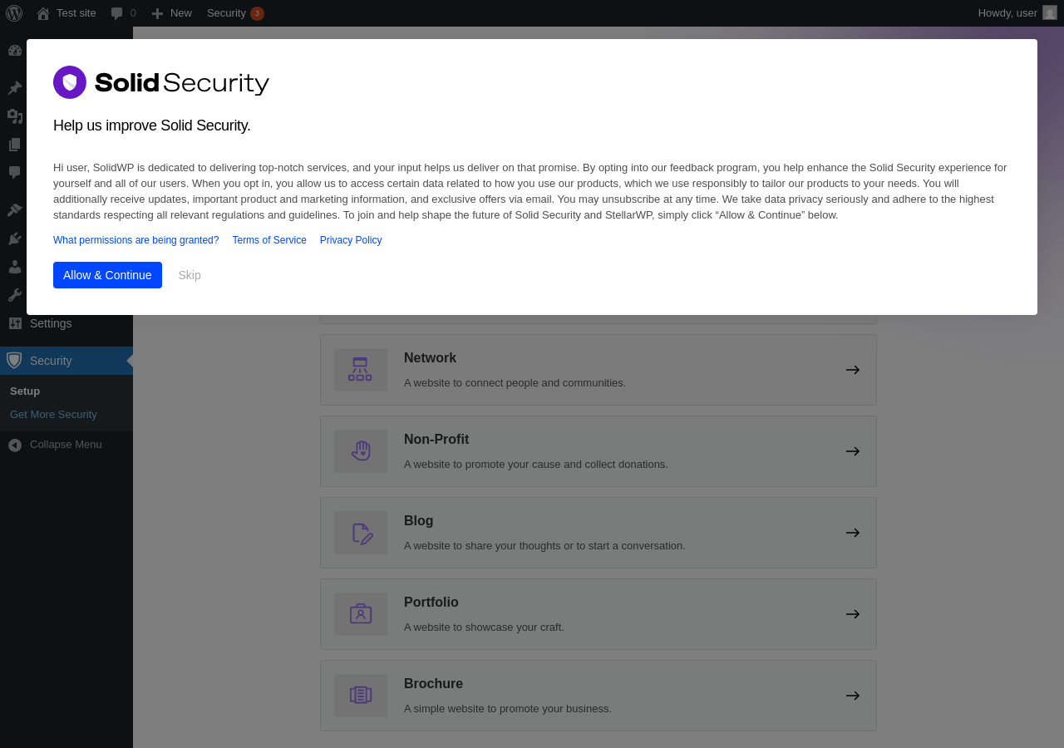Select the Portfolio icon
The image size is (1064, 748).
click(x=360, y=614)
